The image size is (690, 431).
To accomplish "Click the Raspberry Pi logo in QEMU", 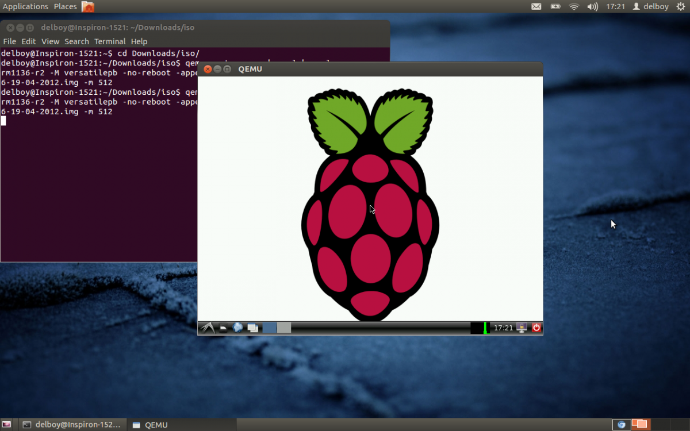I will (x=370, y=205).
